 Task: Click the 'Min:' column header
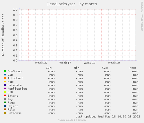click(x=77, y=68)
